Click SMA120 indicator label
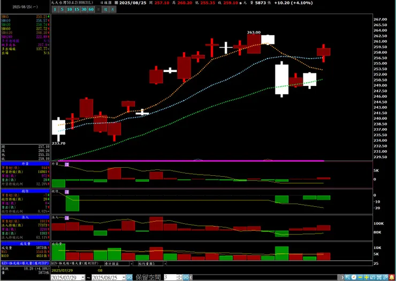The height and width of the screenshot is (281, 396). [6, 33]
